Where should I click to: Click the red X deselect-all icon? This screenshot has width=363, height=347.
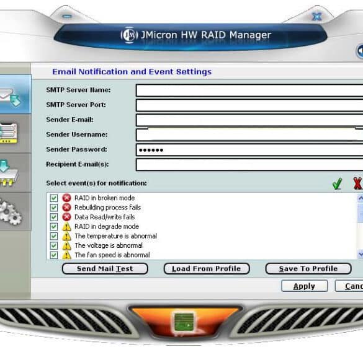[x=357, y=183]
